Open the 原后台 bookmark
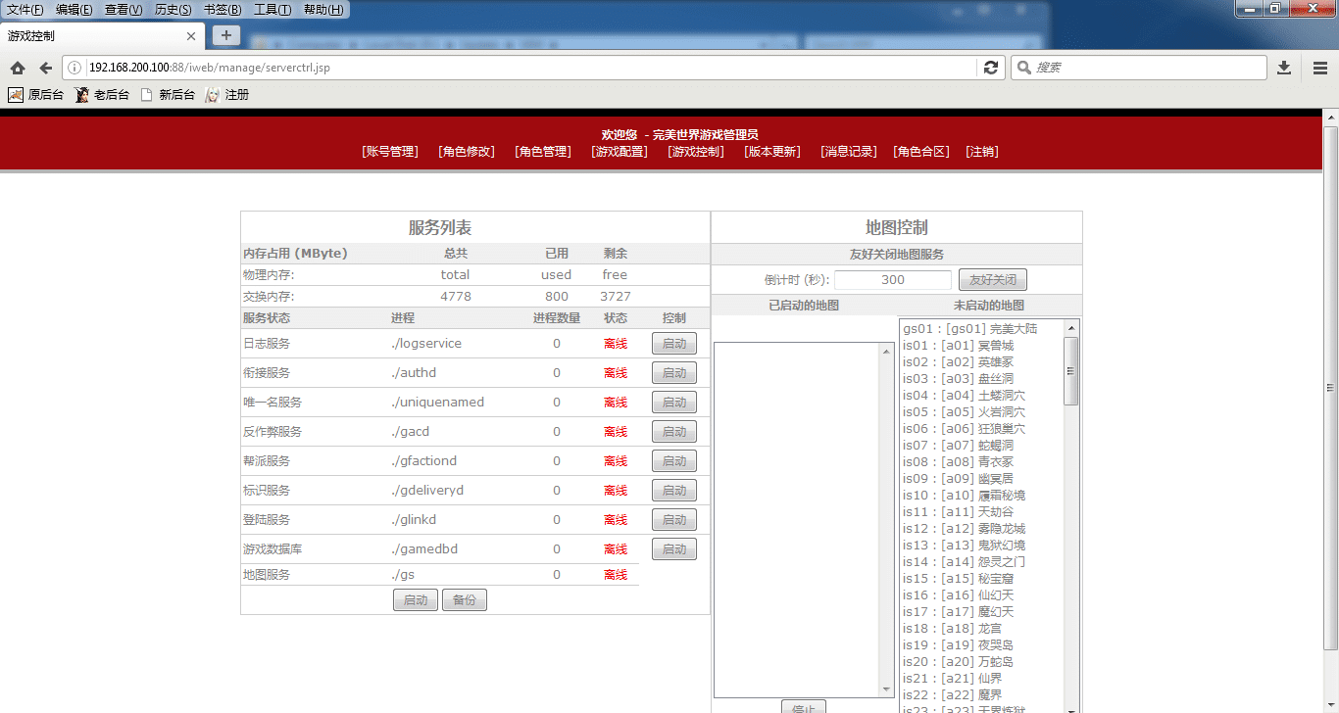Viewport: 1339px width, 713px height. click(x=36, y=95)
